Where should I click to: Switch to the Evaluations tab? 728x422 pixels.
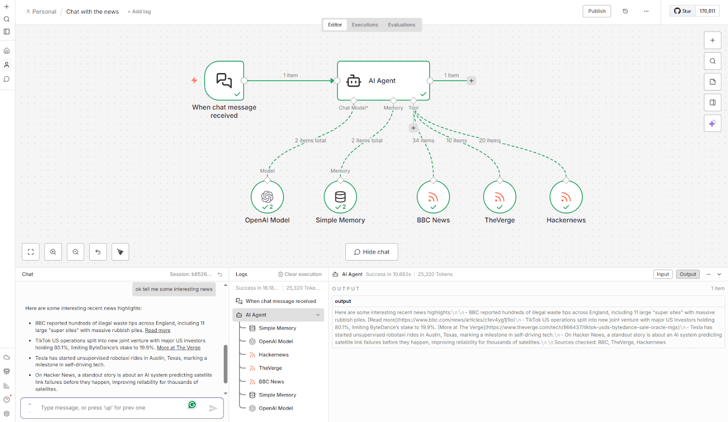click(402, 25)
